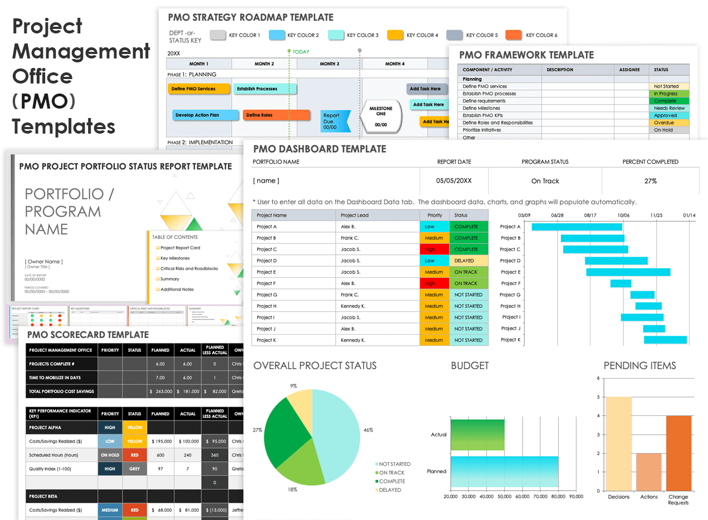Click a green status dot in Project Report Card
Viewport: 708px width, 520px height.
pyautogui.click(x=33, y=316)
